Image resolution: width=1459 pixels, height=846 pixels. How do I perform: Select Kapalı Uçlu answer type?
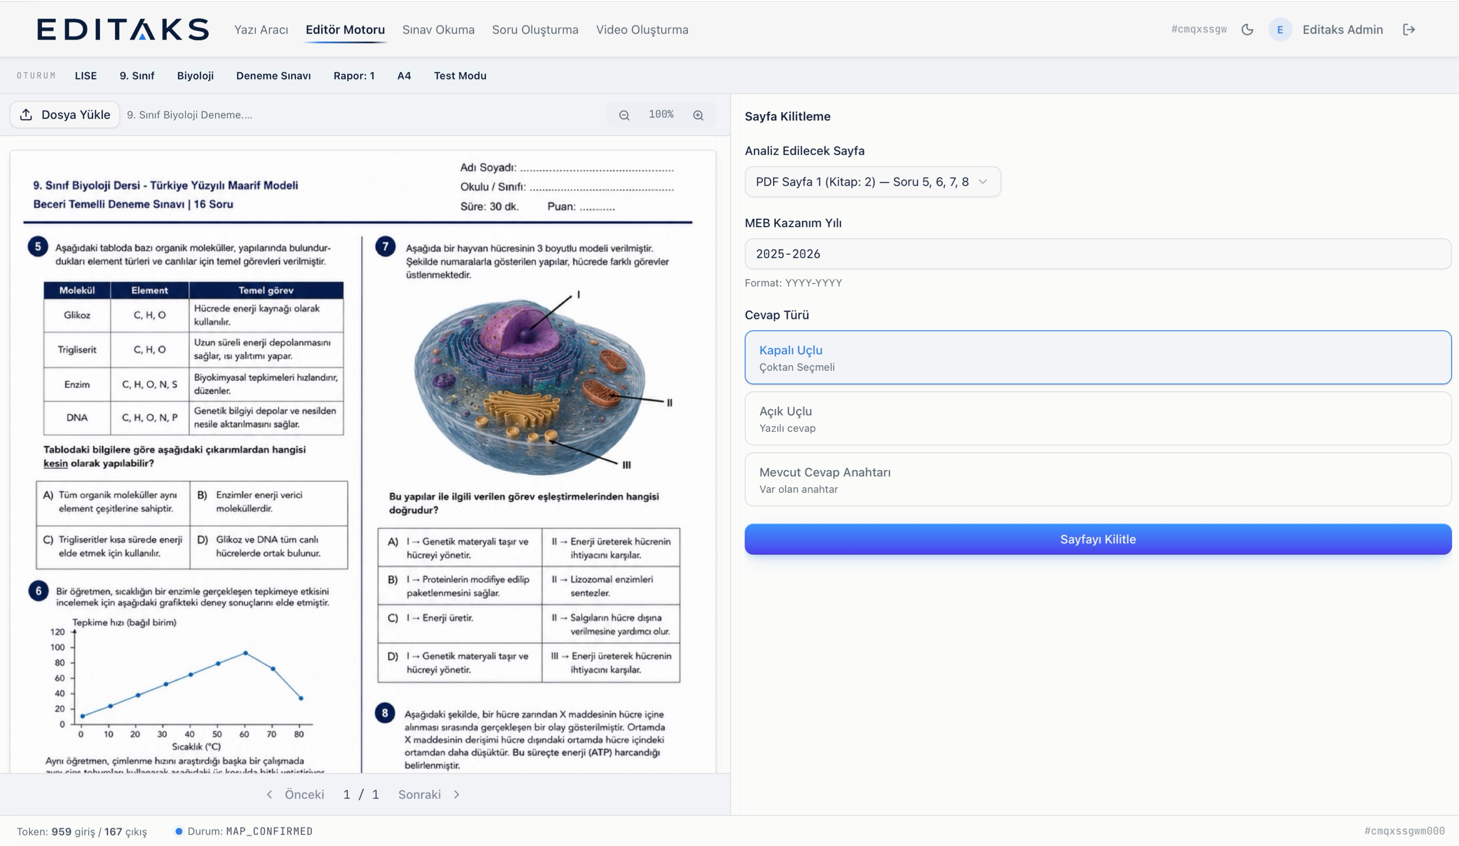click(1098, 357)
